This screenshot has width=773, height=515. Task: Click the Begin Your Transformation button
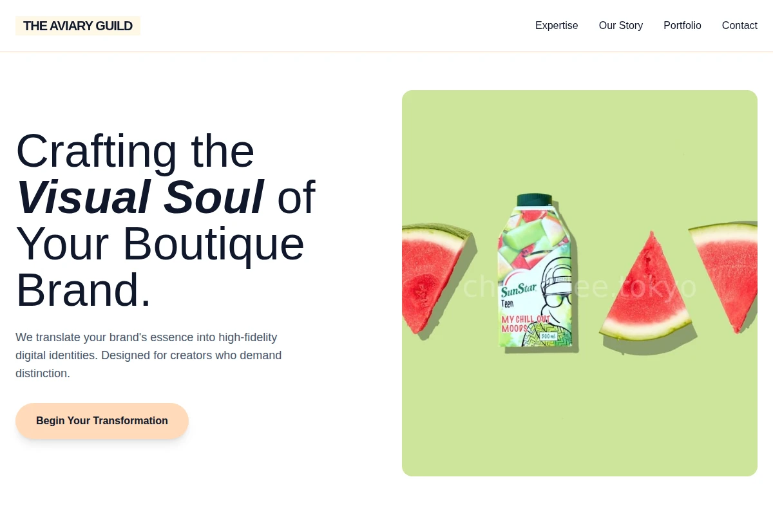point(102,421)
